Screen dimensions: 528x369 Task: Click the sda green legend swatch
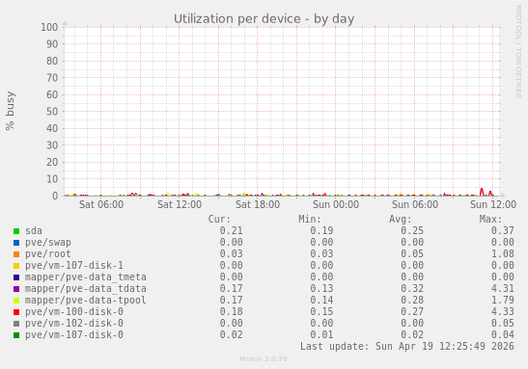pos(16,231)
